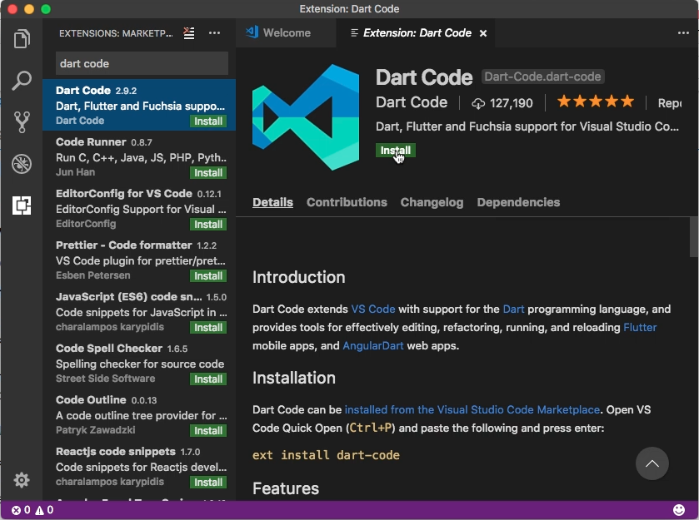Install Prettier - Code formatter
The width and height of the screenshot is (699, 520).
[208, 276]
